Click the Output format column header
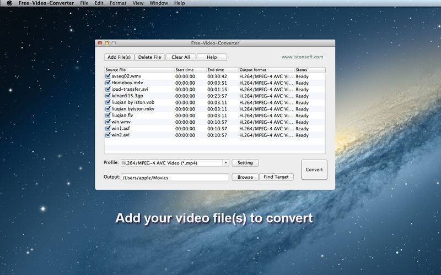441x275 pixels. [266, 70]
